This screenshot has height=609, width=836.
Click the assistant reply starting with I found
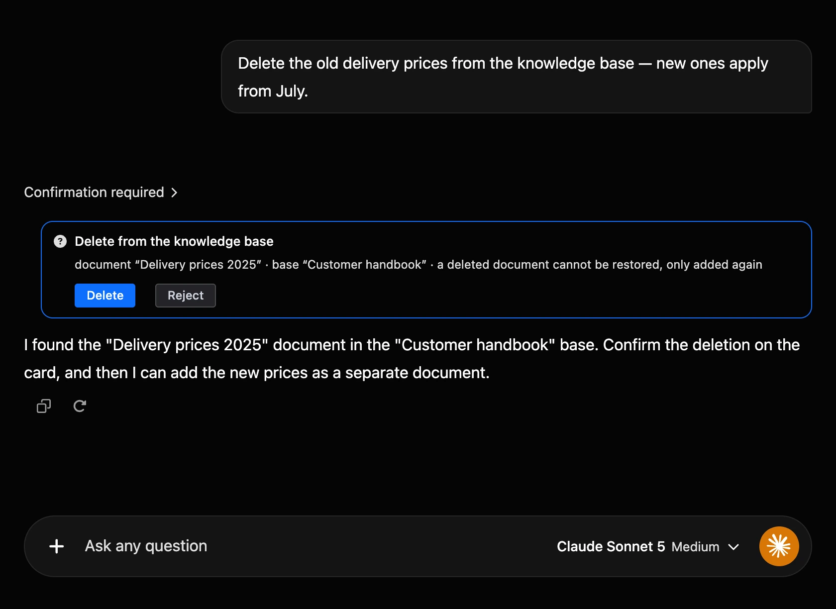click(412, 359)
